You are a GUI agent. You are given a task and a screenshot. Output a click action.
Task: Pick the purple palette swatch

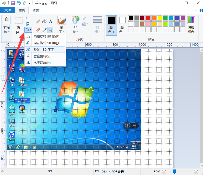(x=183, y=18)
